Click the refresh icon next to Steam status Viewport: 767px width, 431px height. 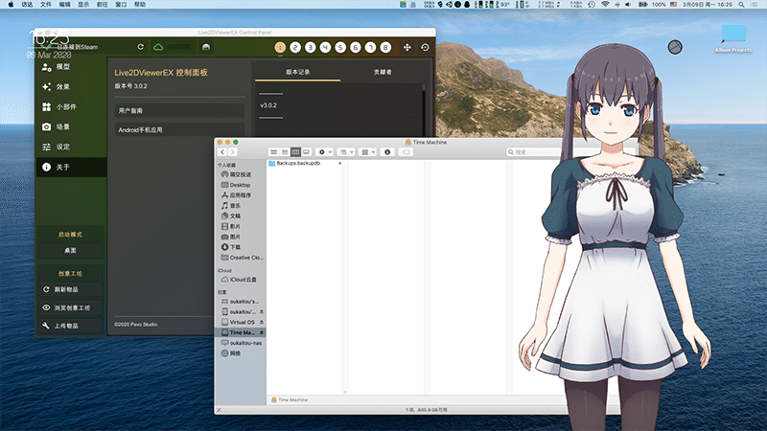point(140,47)
